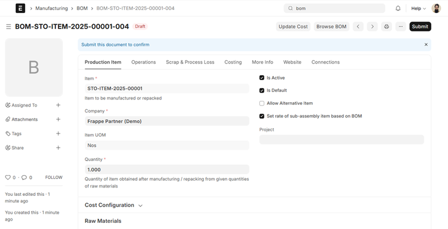The image size is (448, 229).
Task: Click the Submit button
Action: coord(420,26)
